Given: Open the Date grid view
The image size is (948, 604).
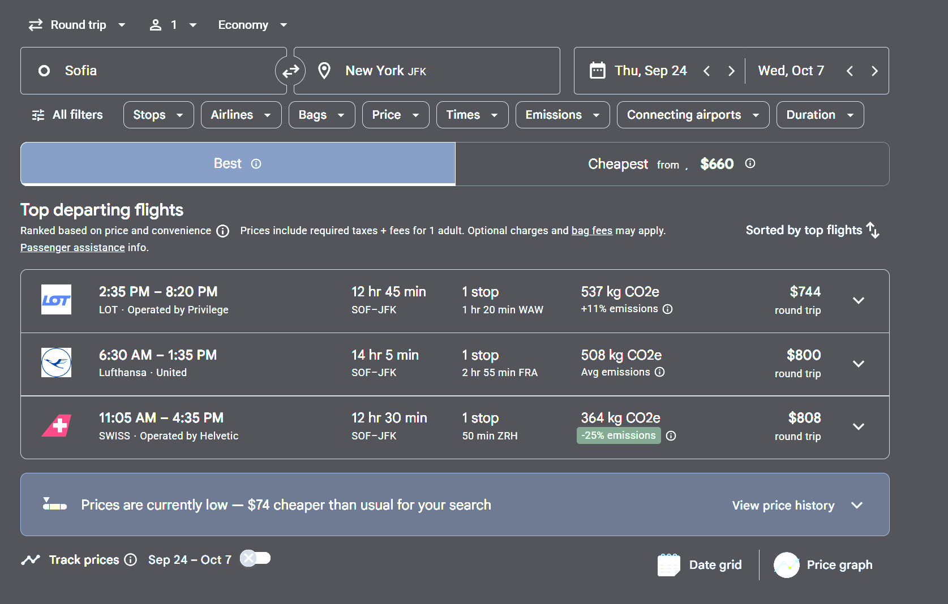Looking at the screenshot, I should pos(700,565).
